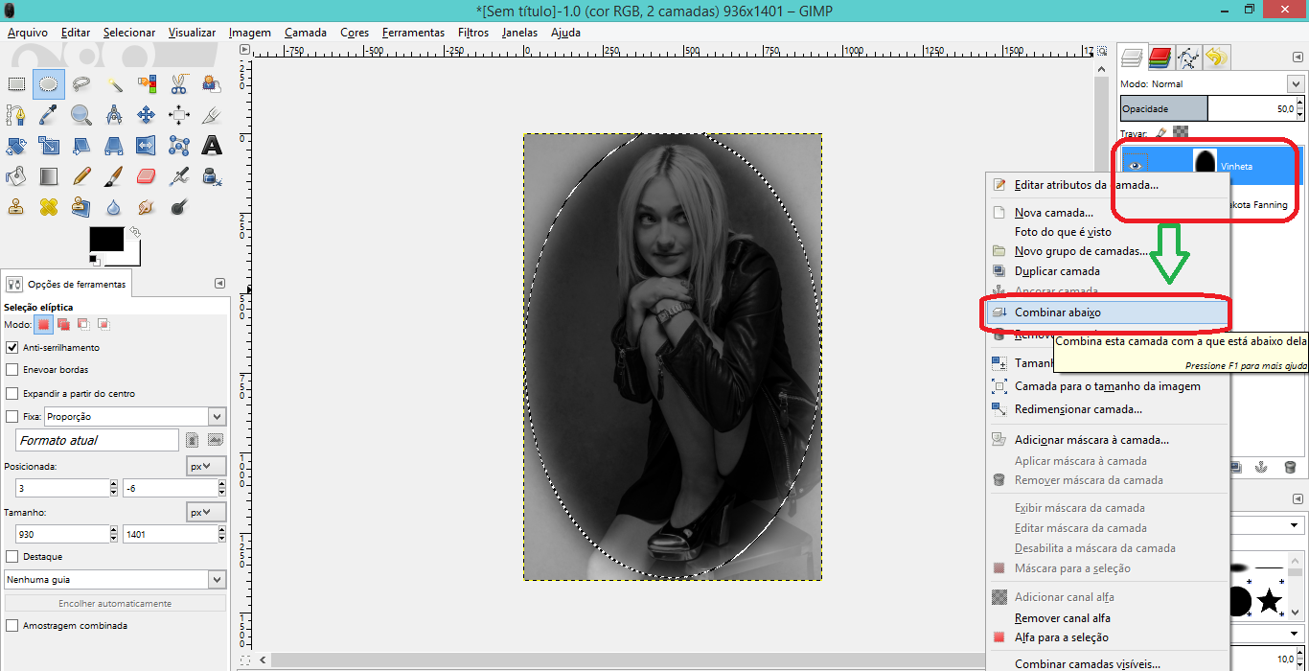1309x671 pixels.
Task: Select the Move tool
Action: pos(146,115)
